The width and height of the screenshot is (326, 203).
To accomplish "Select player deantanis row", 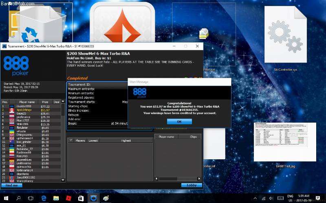I will 31,174.
